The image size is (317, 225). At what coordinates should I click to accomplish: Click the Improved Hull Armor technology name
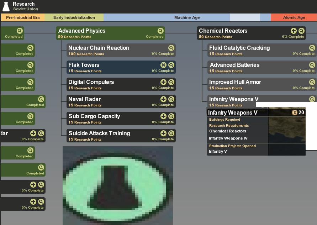[235, 82]
